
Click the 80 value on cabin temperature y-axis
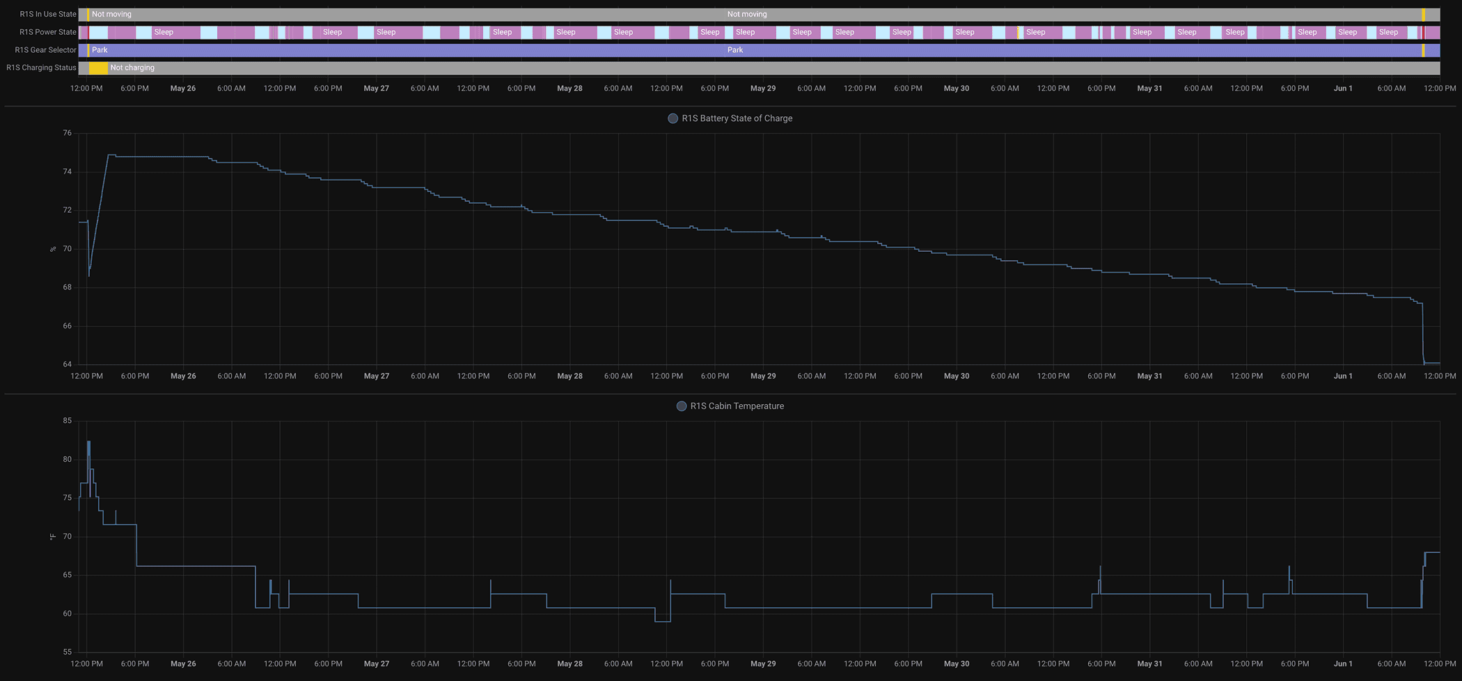click(67, 460)
